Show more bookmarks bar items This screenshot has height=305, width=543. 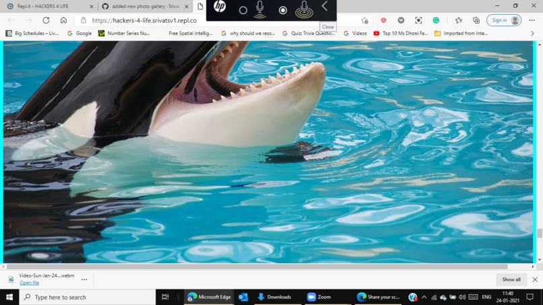533,33
